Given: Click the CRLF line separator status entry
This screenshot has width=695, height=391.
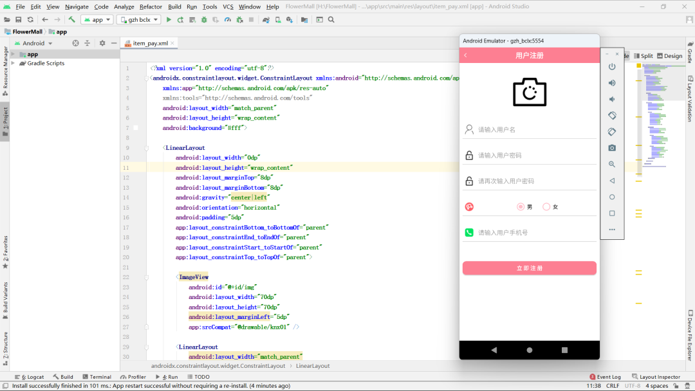Looking at the screenshot, I should (613, 386).
